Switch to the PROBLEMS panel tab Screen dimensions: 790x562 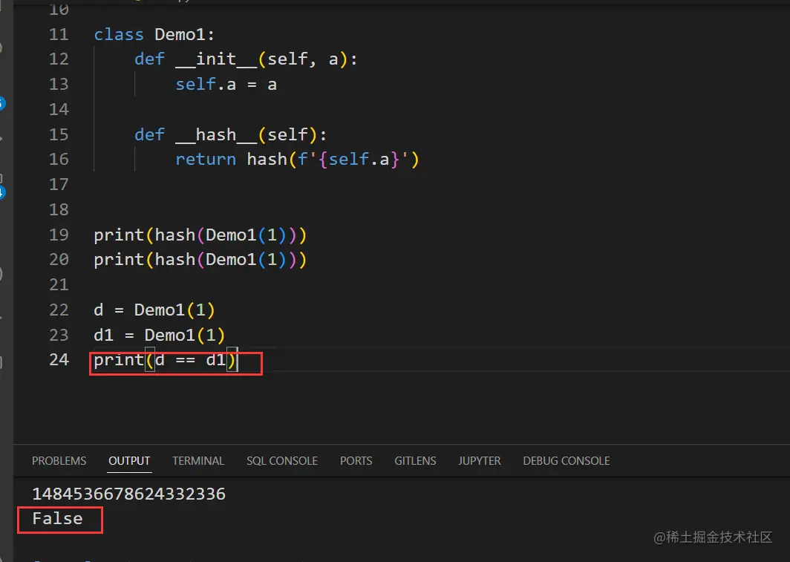(x=59, y=461)
